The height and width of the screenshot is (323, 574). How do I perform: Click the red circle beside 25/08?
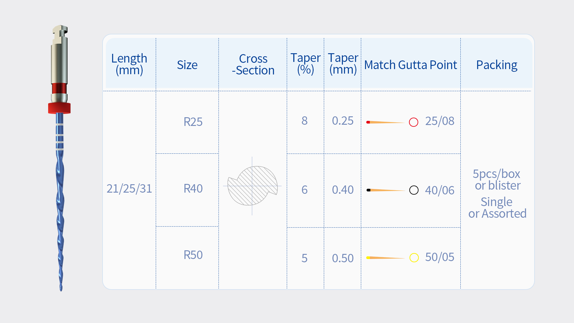tap(413, 122)
